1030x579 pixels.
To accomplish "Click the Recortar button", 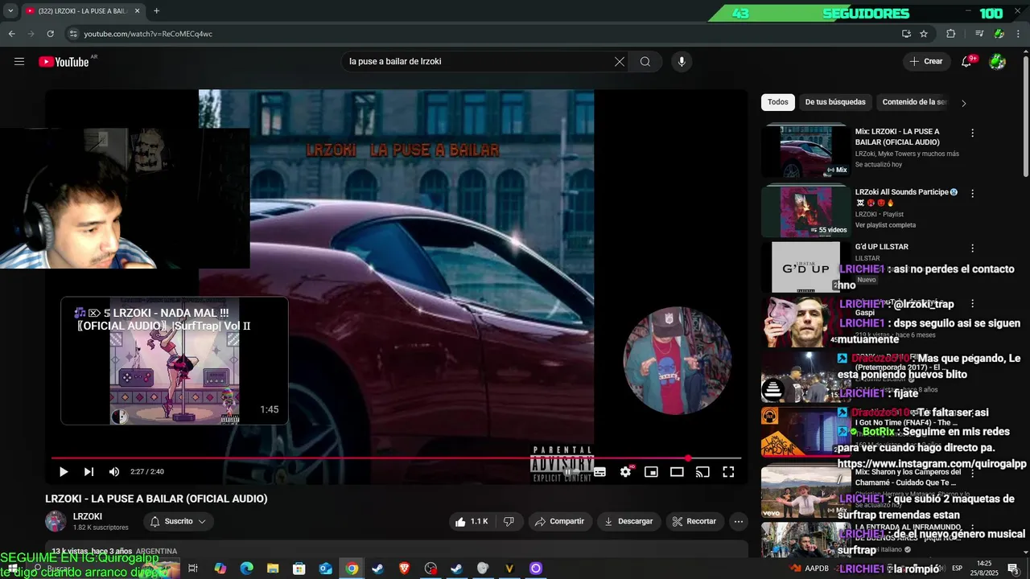I will pos(694,521).
